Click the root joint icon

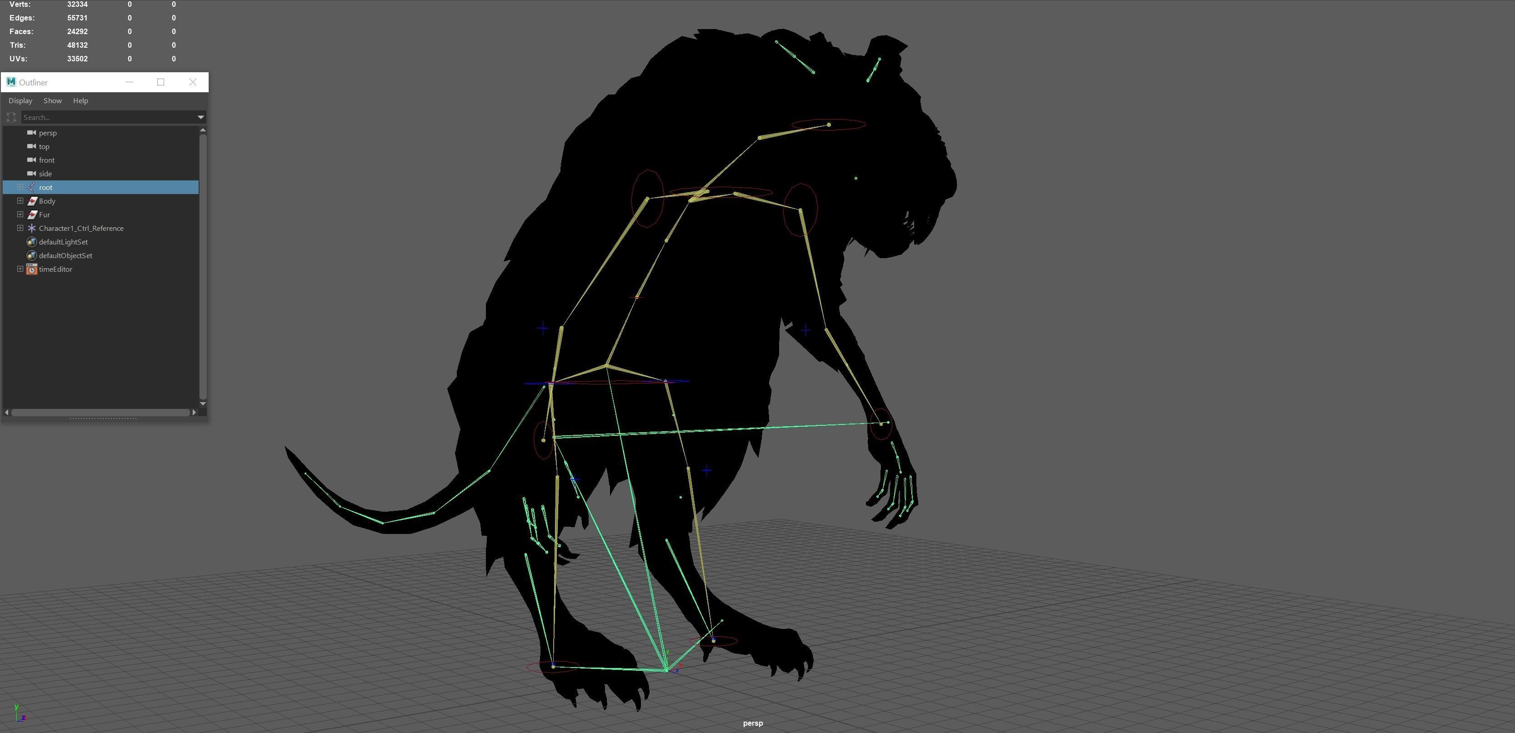tap(32, 187)
